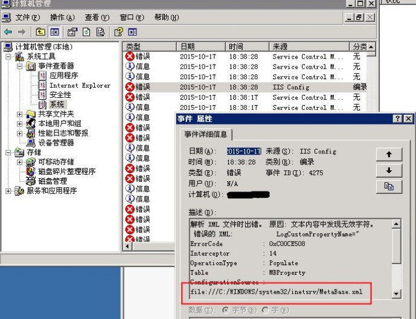416x319 pixels.
Task: Click the Up one level folder icon
Action: (x=40, y=32)
